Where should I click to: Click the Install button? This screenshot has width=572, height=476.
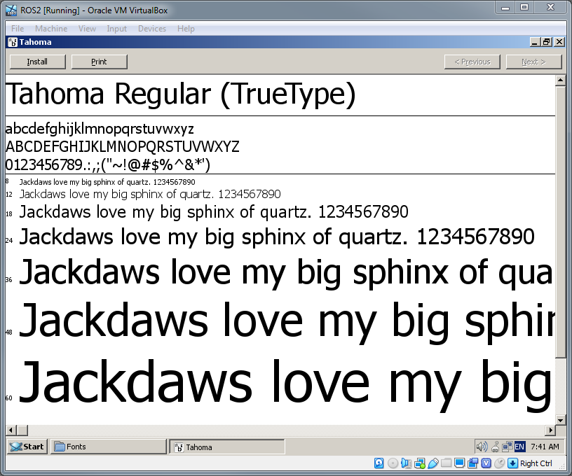pyautogui.click(x=38, y=62)
